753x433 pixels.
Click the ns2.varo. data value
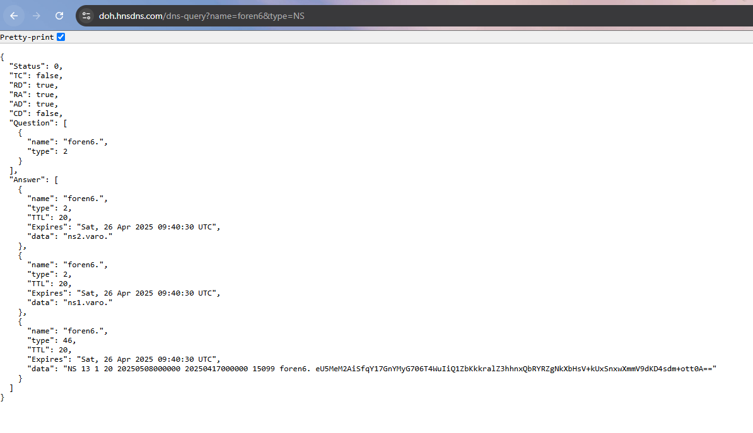click(90, 236)
